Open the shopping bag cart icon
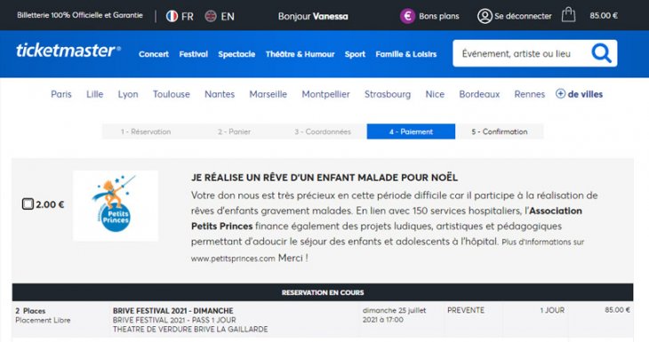This screenshot has height=342, width=649. [568, 15]
